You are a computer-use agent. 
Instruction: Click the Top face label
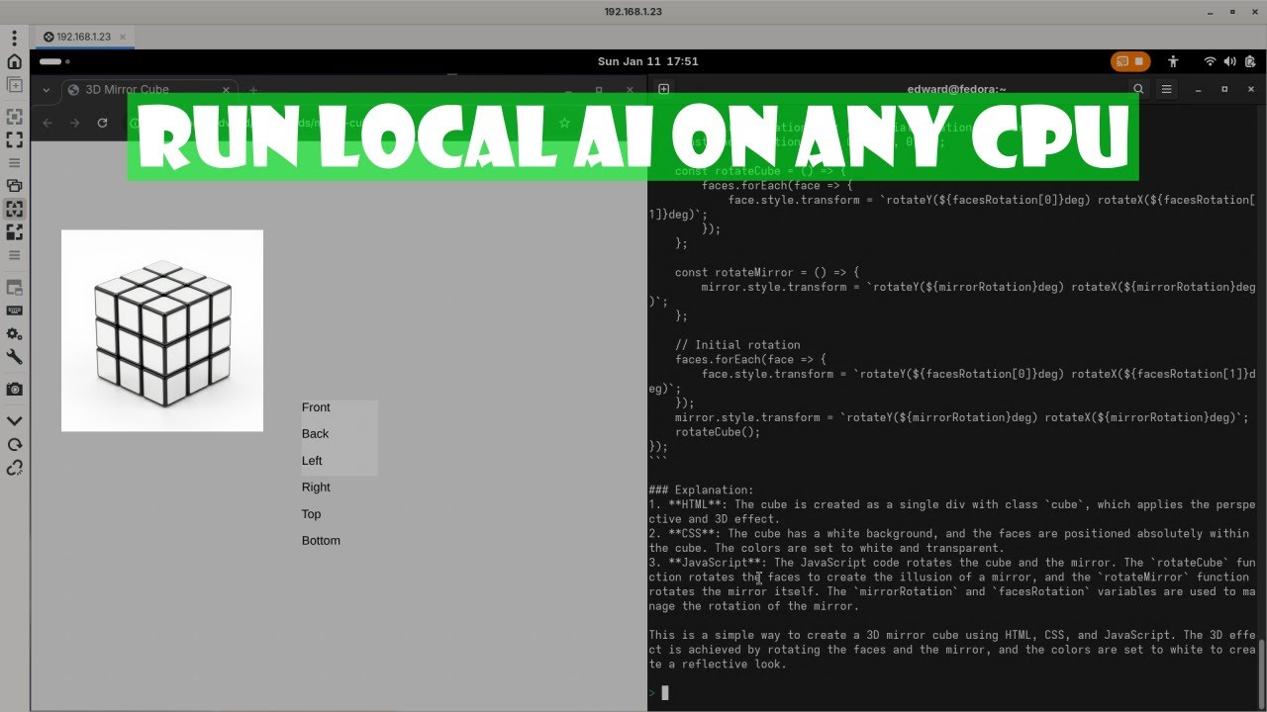tap(311, 514)
